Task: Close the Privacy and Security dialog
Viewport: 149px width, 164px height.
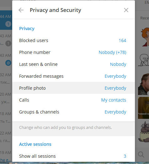Action: click(126, 10)
